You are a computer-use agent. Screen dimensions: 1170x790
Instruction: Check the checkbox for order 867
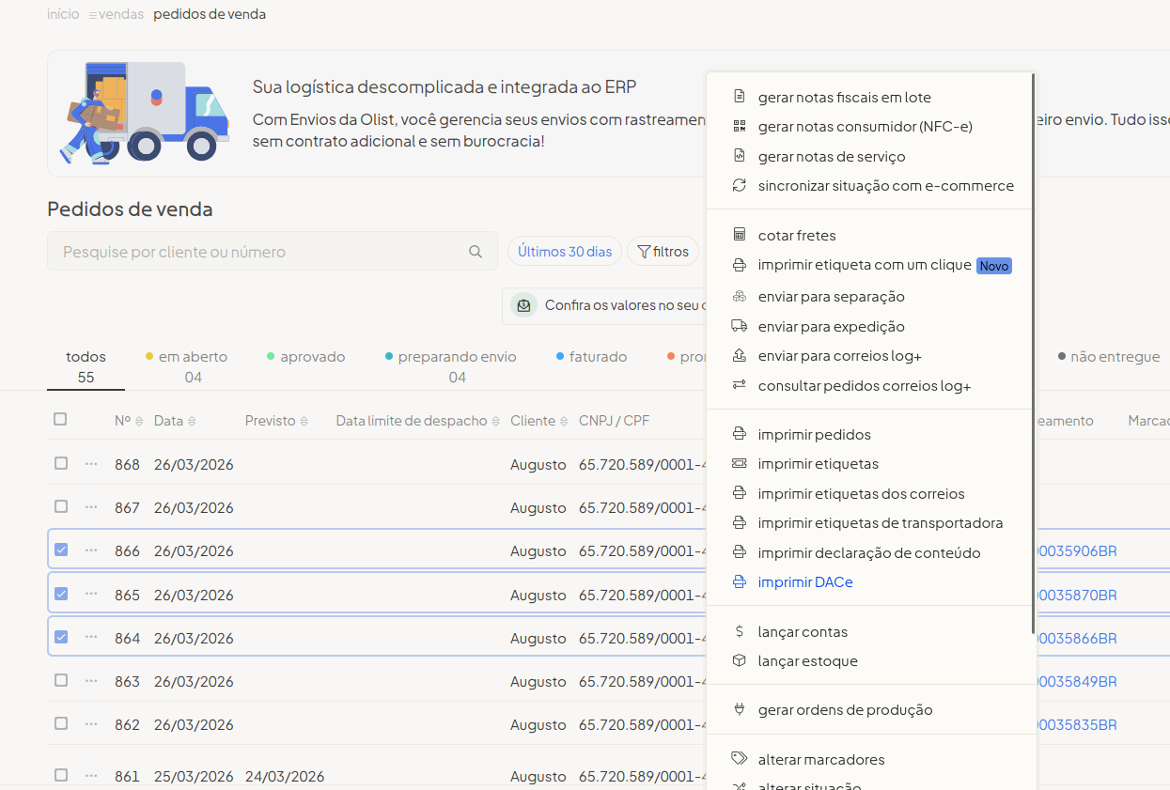click(61, 506)
